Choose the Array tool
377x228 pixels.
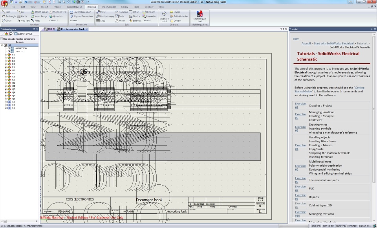tap(101, 21)
